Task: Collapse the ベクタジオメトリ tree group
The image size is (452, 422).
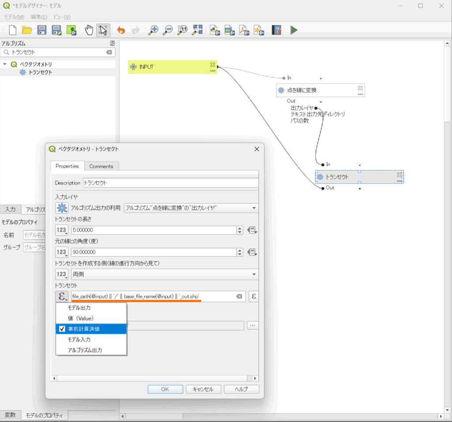Action: [4, 64]
